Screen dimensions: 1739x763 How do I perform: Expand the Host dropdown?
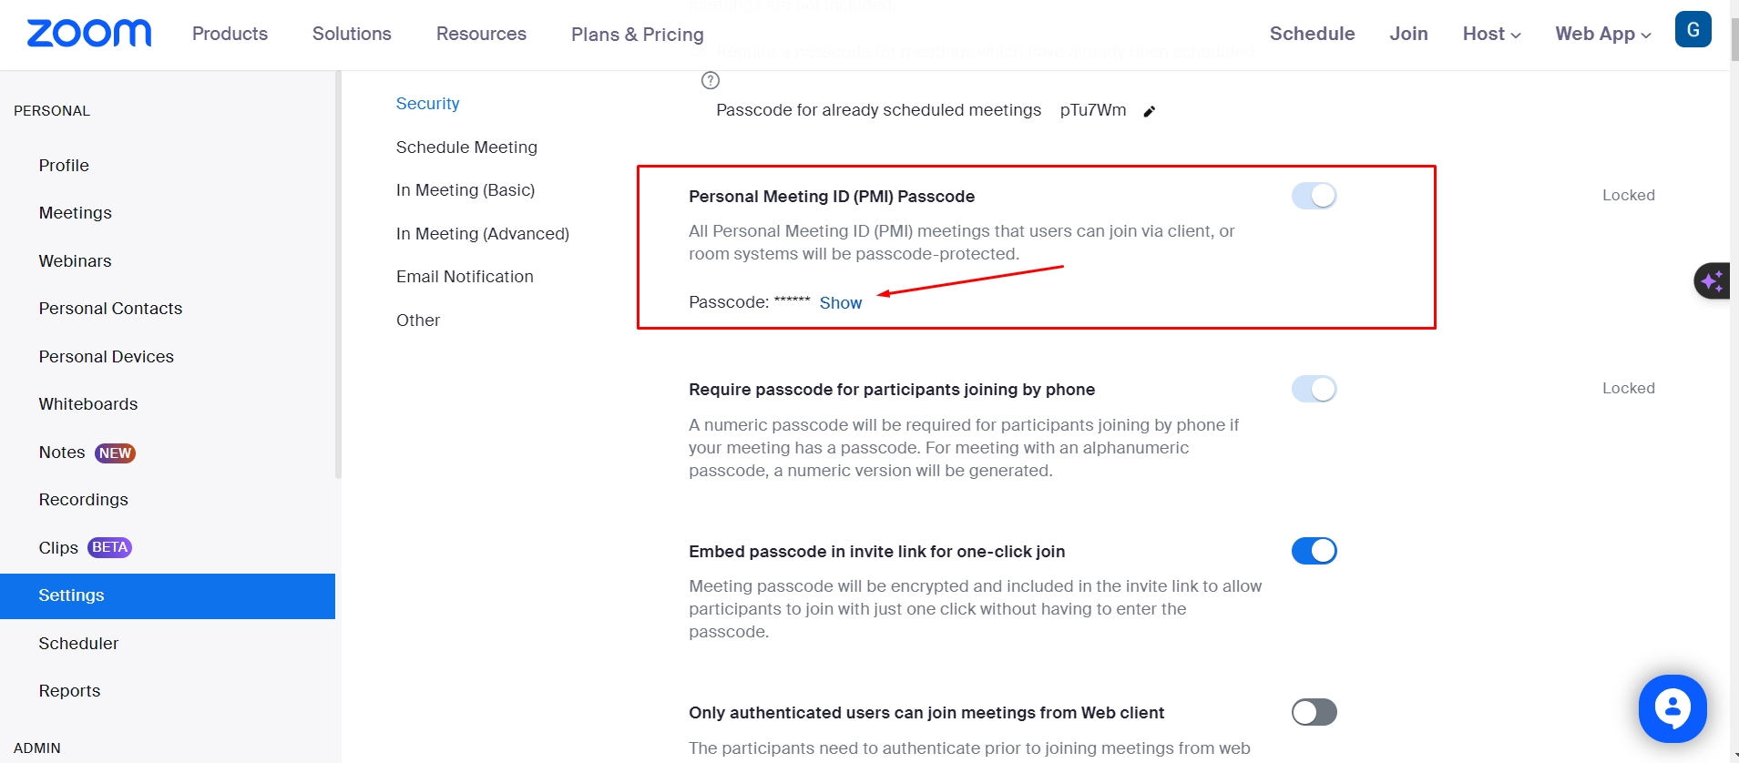(x=1491, y=34)
